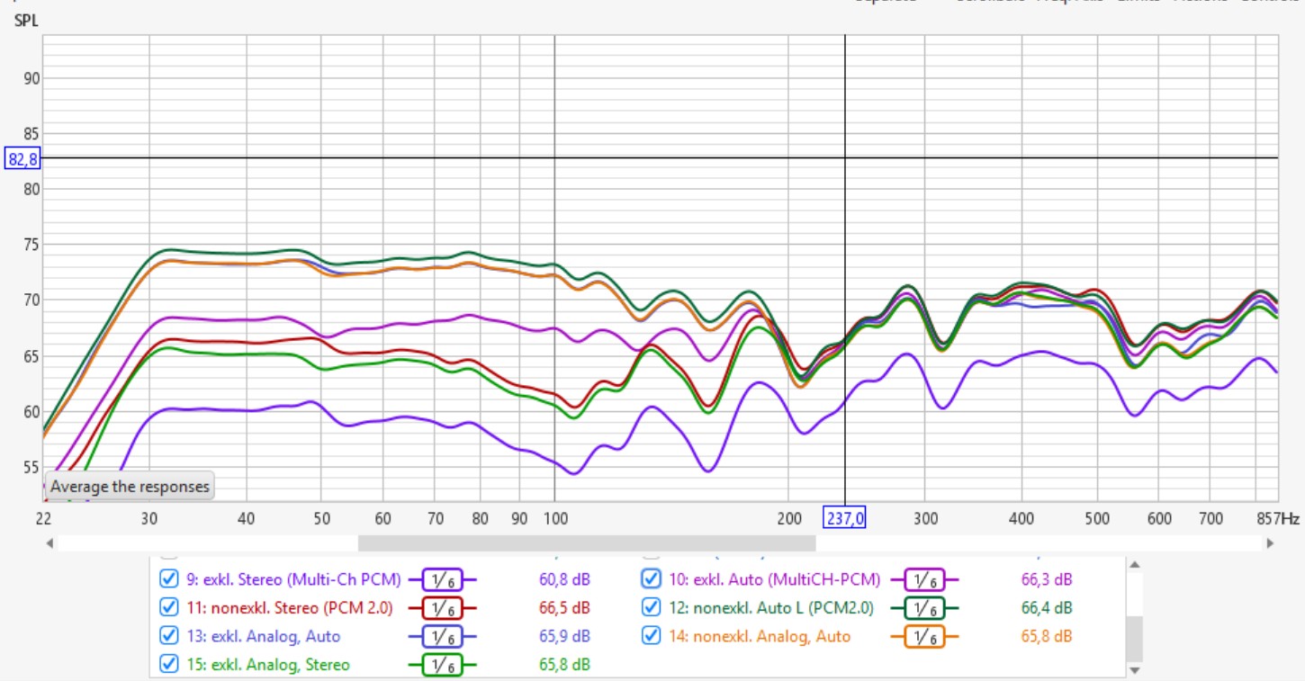Click the blue 1/6 icon for exkl. Analog, Auto
Image resolution: width=1305 pixels, height=681 pixels.
pyautogui.click(x=441, y=637)
